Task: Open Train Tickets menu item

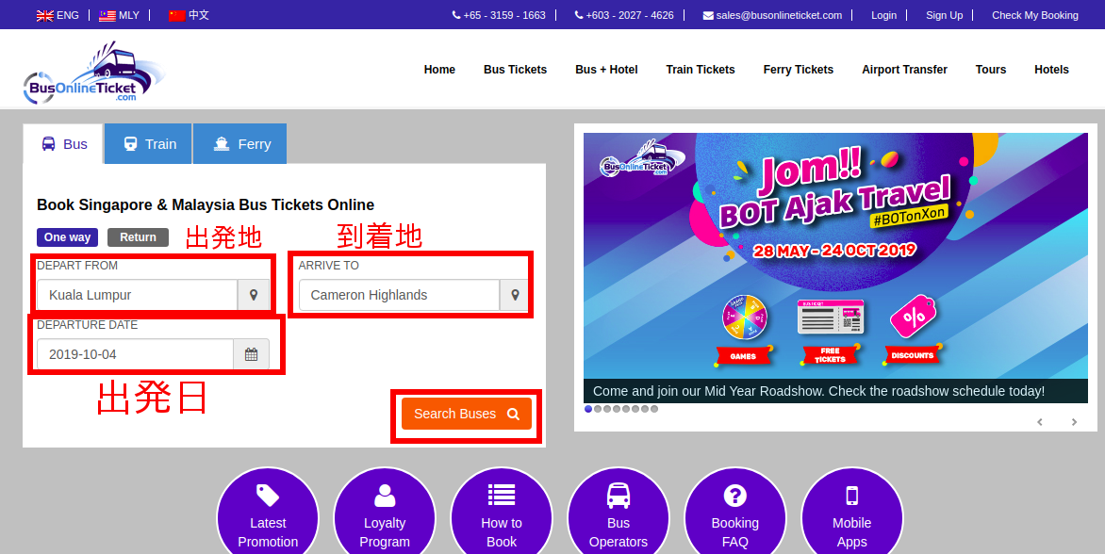Action: coord(701,70)
